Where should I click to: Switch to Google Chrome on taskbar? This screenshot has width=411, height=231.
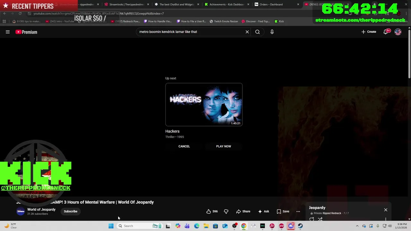(x=244, y=226)
